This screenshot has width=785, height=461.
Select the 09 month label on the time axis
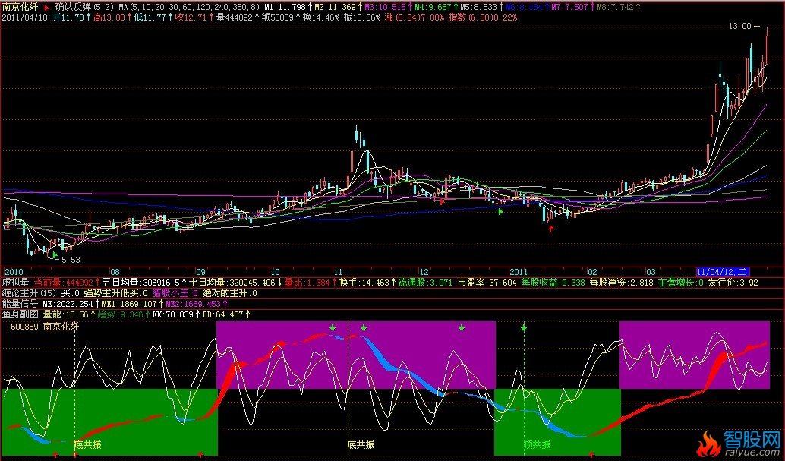tap(200, 272)
